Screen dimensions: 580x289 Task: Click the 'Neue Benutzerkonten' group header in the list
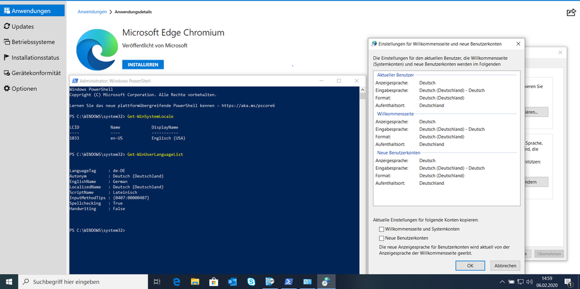(398, 153)
